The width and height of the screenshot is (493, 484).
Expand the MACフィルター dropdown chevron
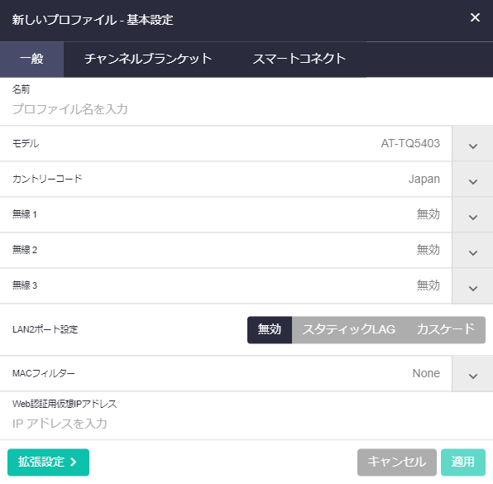pos(472,374)
